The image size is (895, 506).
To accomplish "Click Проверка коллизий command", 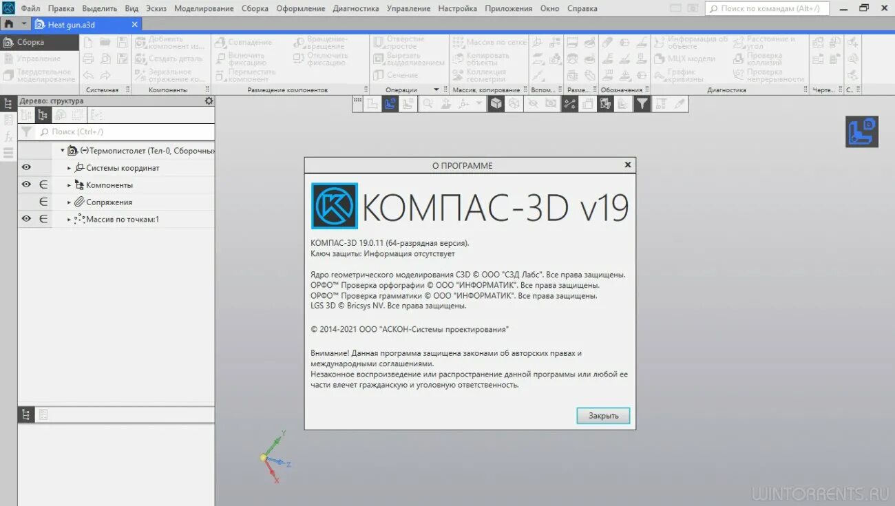I will [758, 59].
